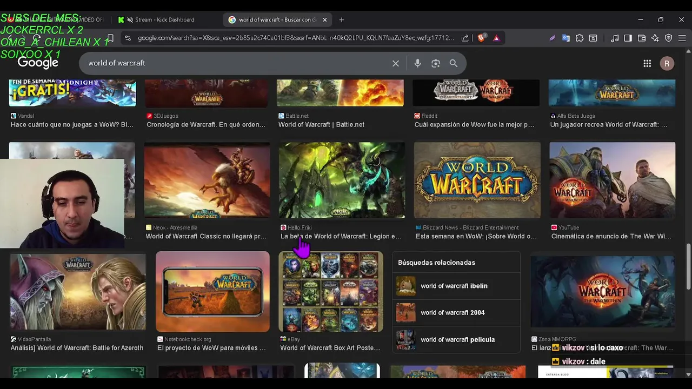This screenshot has height=389, width=692.
Task: Open 3DJuegos Cronología de Warcraft result
Action: (206, 124)
